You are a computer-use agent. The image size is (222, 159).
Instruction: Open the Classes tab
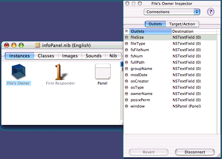(x=46, y=56)
